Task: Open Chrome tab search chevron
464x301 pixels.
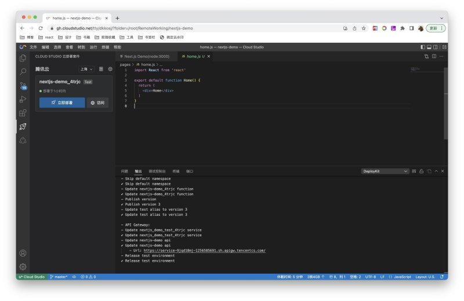Action: point(441,18)
